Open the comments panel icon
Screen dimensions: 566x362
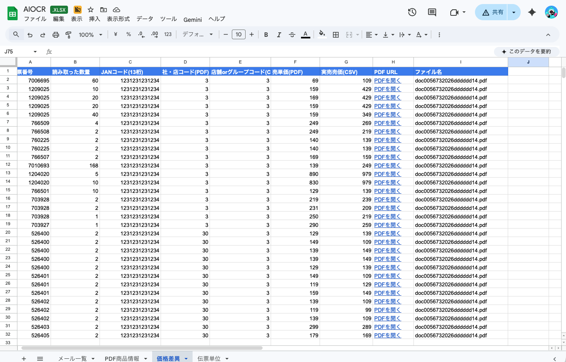pos(432,13)
